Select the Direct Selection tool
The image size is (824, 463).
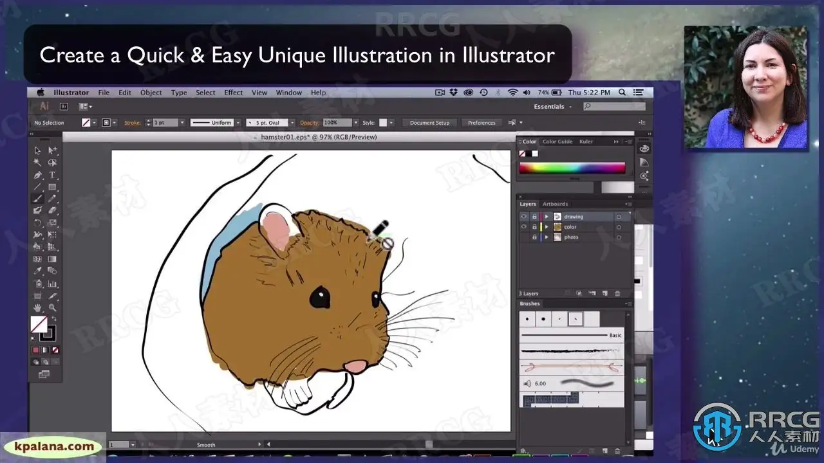click(x=52, y=150)
